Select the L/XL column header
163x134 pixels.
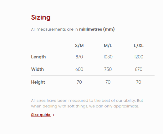coord(139,46)
